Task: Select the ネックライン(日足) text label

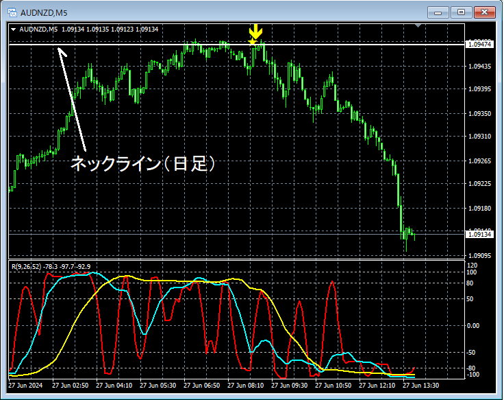Action: pos(142,163)
